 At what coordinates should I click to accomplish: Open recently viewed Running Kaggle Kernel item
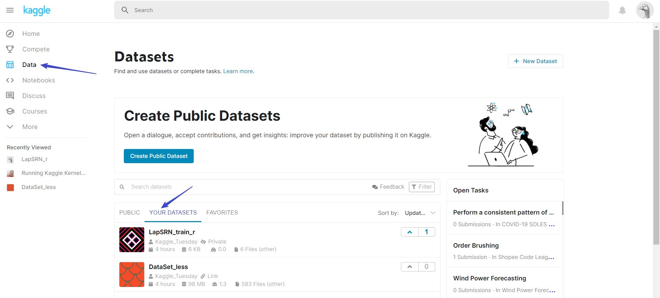[x=54, y=173]
